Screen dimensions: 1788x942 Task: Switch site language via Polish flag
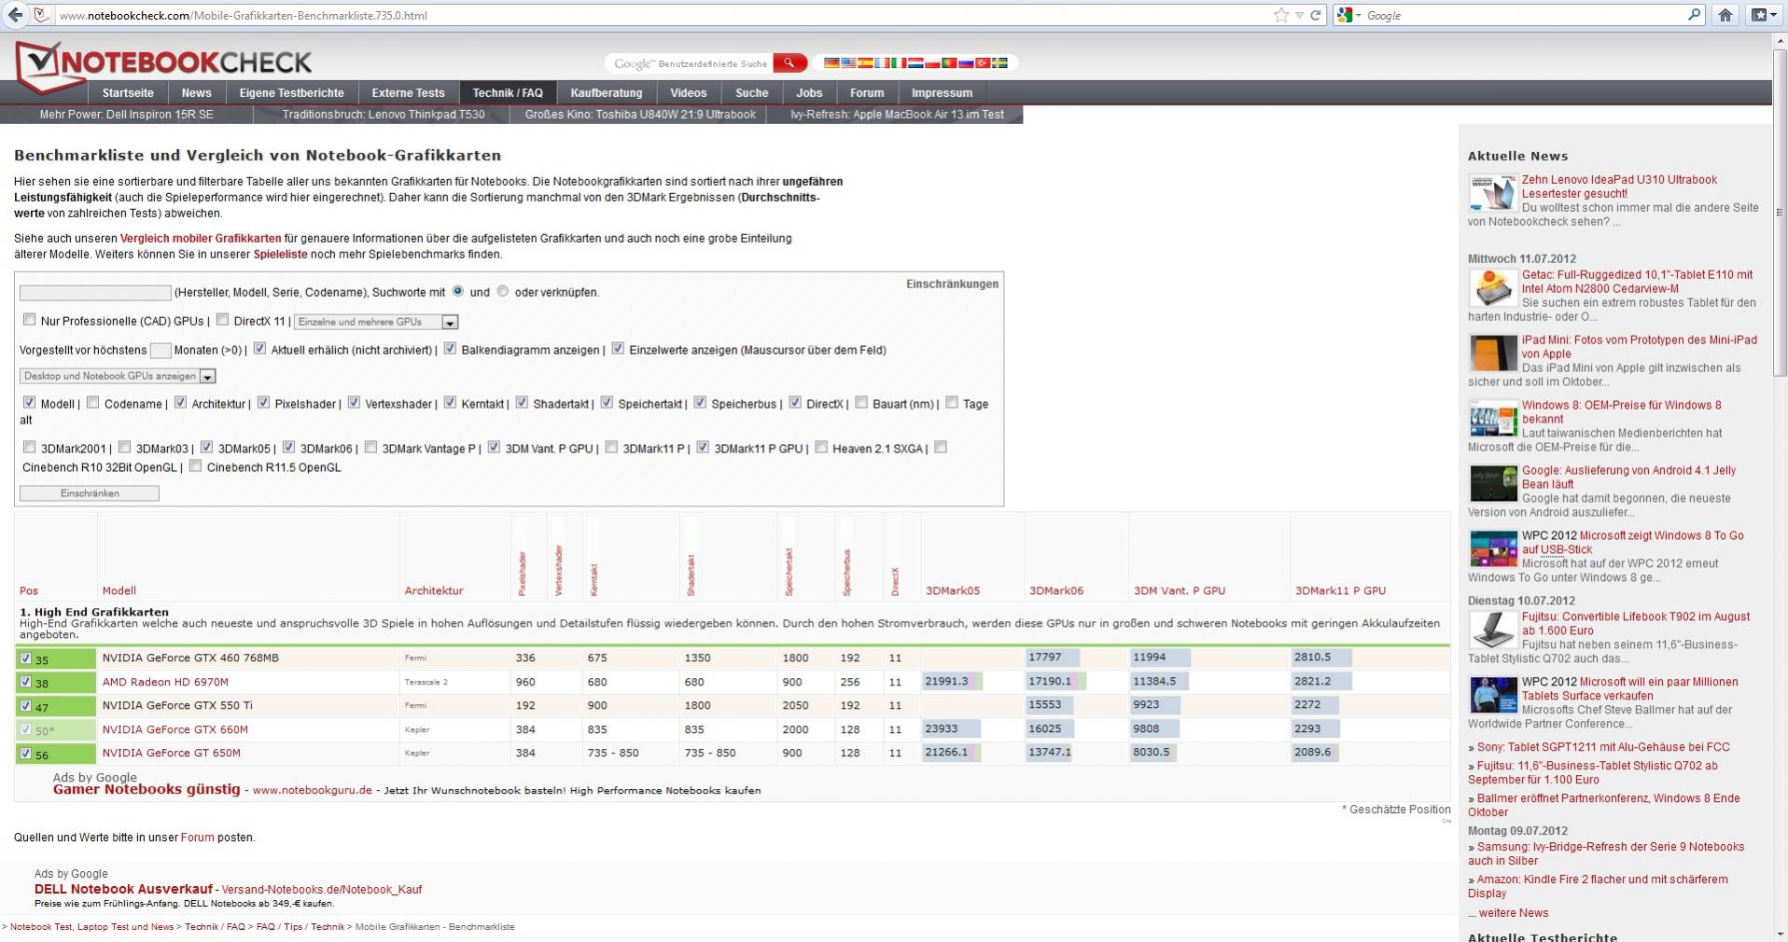pyautogui.click(x=932, y=62)
